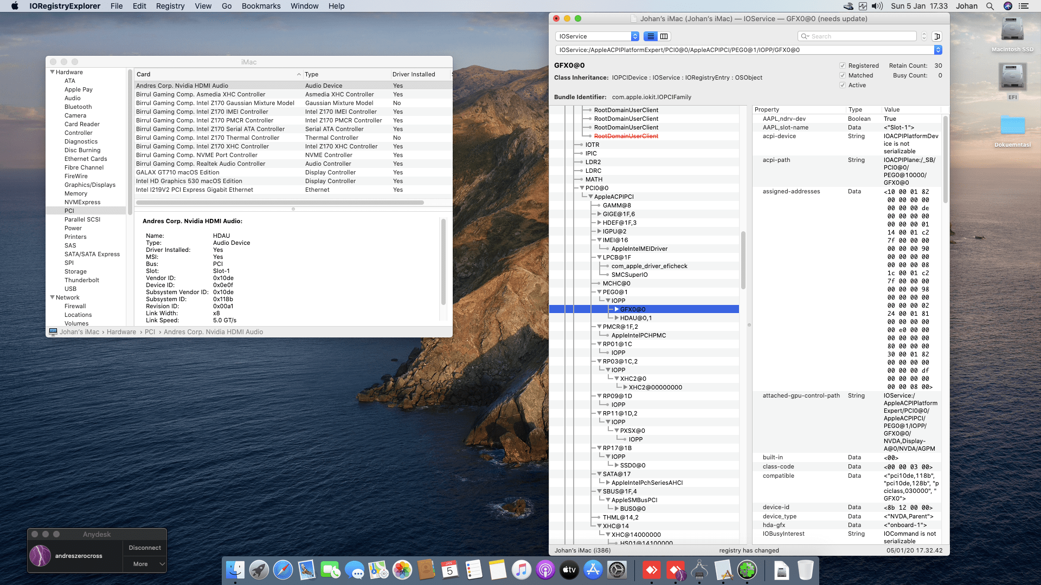Open Notes from the Dock
This screenshot has width=1041, height=585.
coord(498,570)
